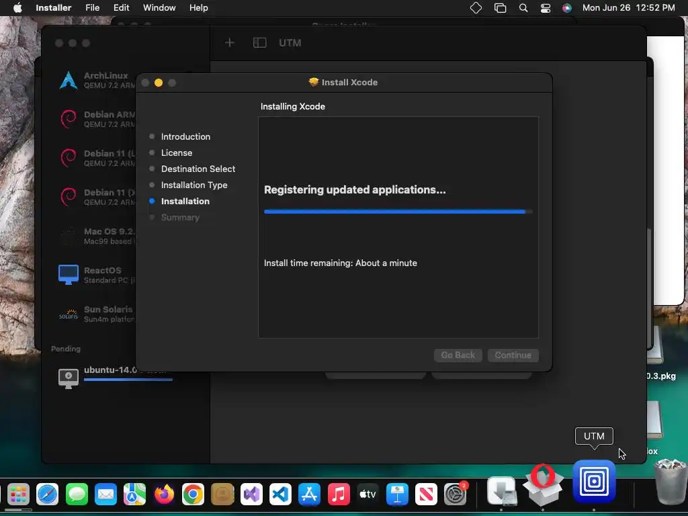
Task: Open Music app in dock
Action: (x=339, y=494)
